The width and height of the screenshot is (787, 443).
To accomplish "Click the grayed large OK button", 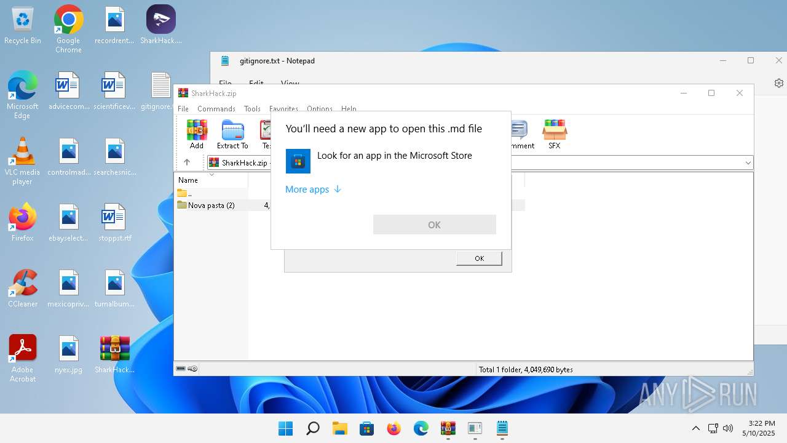I will point(435,225).
